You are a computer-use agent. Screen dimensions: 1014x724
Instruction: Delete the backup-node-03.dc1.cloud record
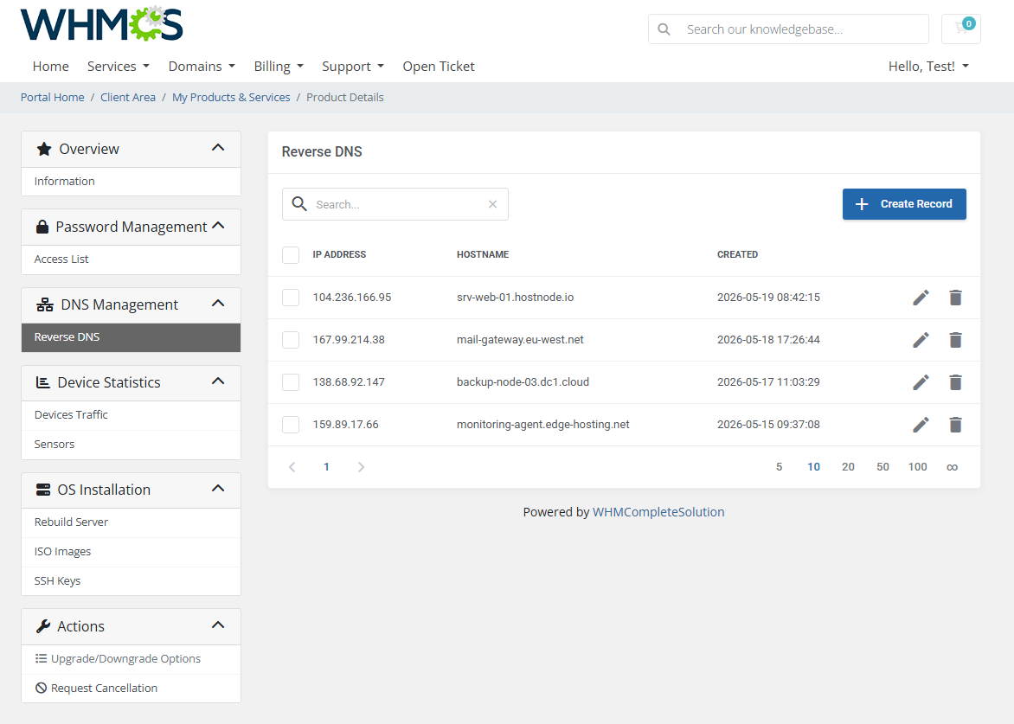[955, 382]
